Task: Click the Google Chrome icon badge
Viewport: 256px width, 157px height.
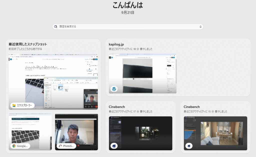Action: point(14,146)
